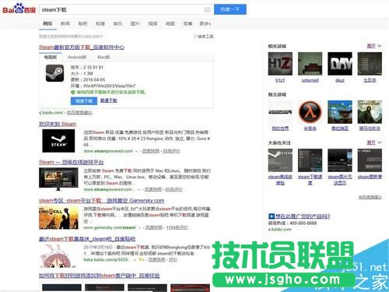Screen dimensions: 389x292
Task: Click the 半条命 text link
Action: [310, 128]
